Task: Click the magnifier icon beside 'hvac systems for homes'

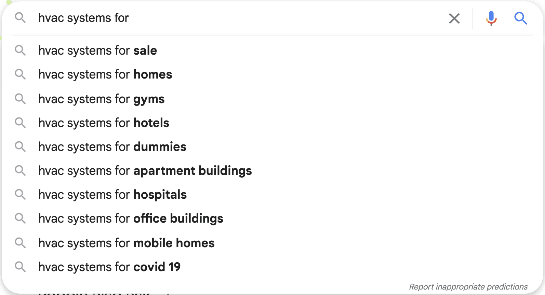Action: [21, 74]
